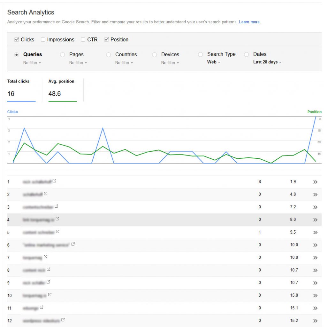Open external link icon in row 3
The width and height of the screenshot is (327, 327).
click(56, 206)
